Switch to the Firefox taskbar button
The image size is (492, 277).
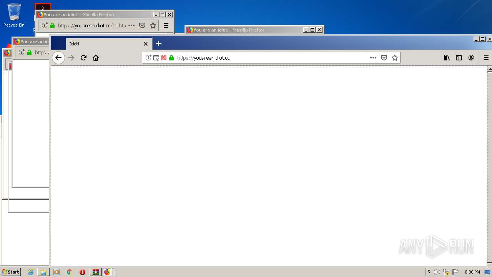tap(108, 272)
